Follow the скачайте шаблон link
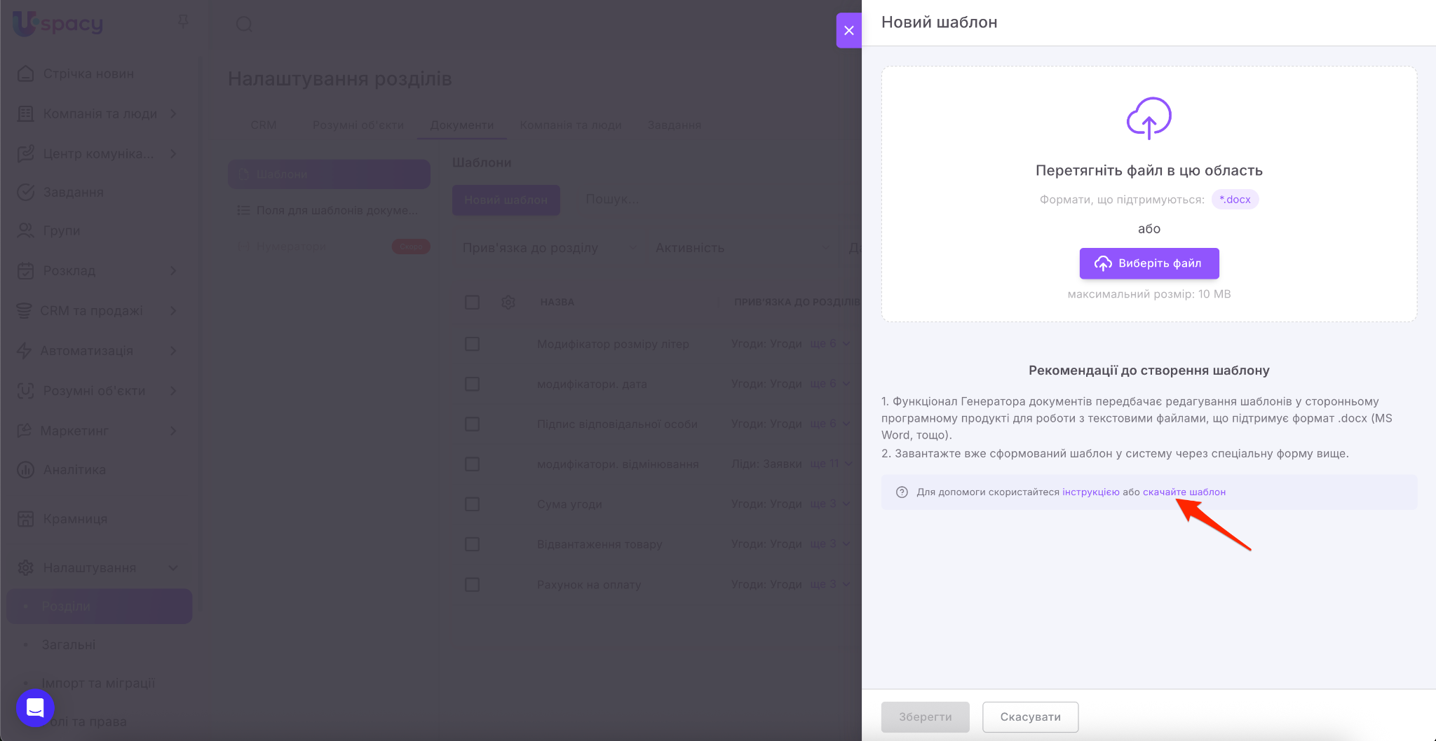 click(1184, 492)
